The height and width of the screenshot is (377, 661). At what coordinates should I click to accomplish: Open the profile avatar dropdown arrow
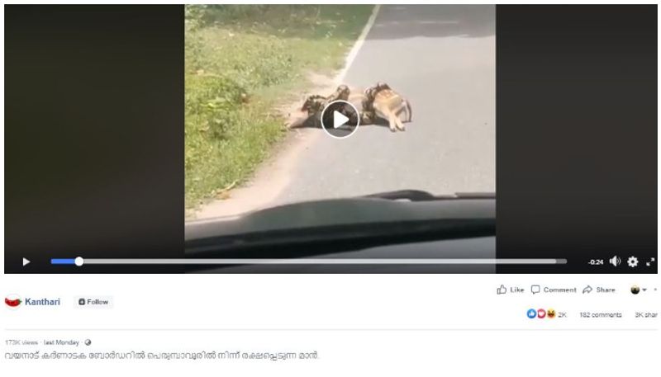coord(644,290)
